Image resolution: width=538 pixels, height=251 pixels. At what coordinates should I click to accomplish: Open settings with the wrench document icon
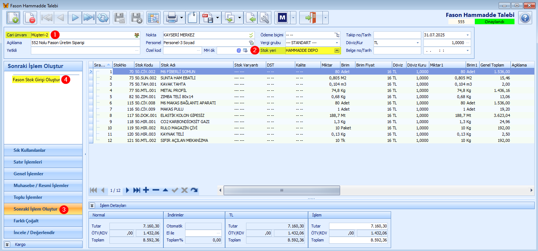coord(264,18)
